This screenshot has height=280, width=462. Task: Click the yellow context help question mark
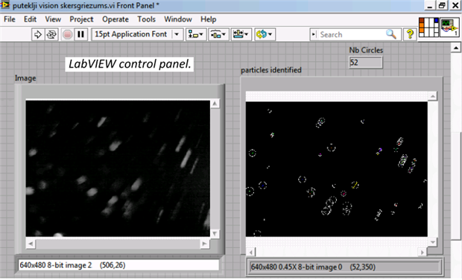click(x=410, y=34)
